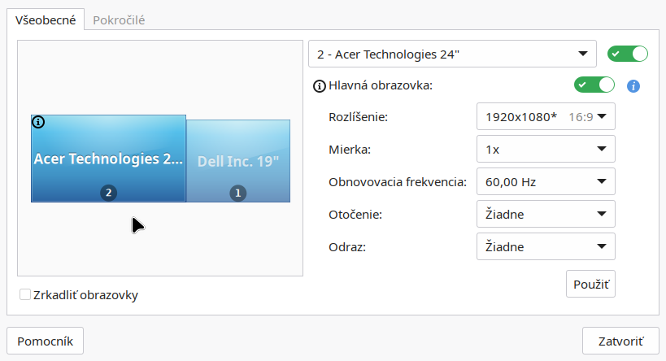Open the Mierka scale dropdown
Viewport: 666px width, 361px height.
[546, 149]
